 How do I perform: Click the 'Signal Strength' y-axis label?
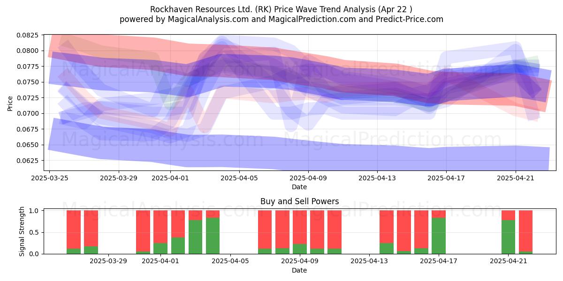pyautogui.click(x=22, y=232)
